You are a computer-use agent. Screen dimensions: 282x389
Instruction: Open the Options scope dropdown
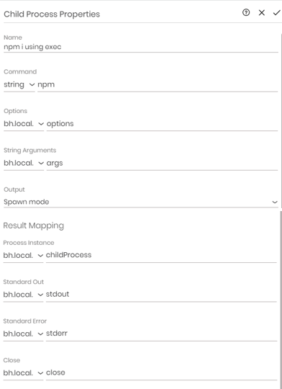[x=24, y=124]
